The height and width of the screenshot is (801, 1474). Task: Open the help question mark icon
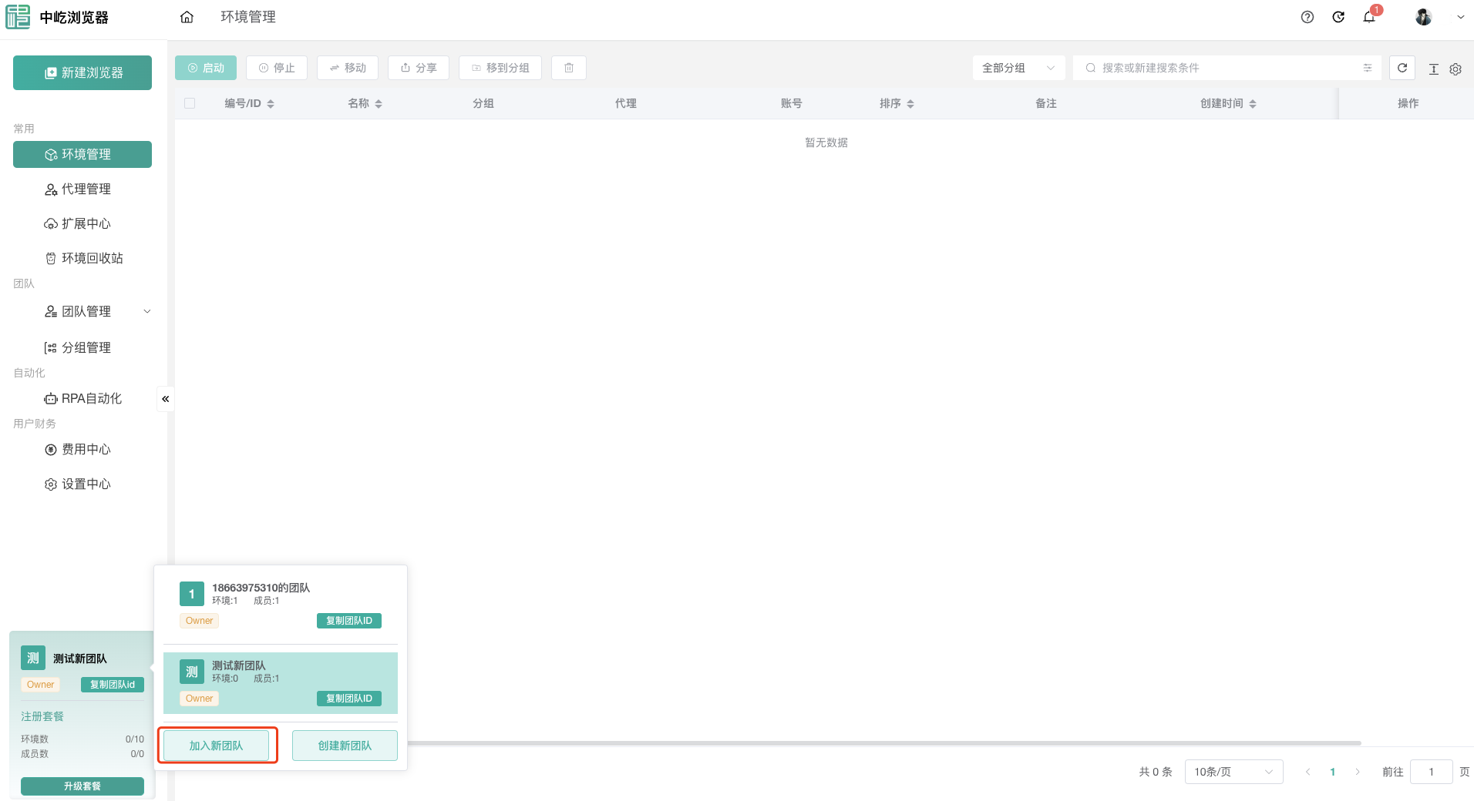tap(1307, 17)
